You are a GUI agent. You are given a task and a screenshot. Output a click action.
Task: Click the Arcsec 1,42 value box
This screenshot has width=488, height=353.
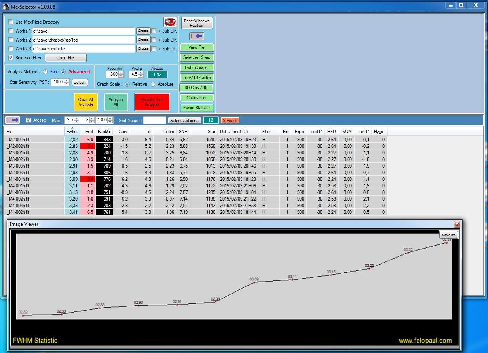[157, 74]
